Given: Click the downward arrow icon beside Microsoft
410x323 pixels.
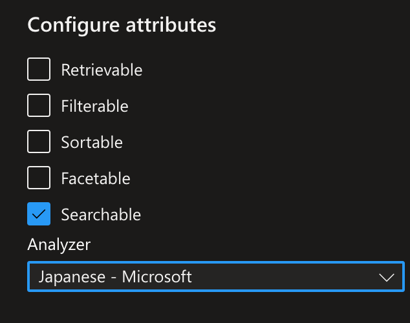Looking at the screenshot, I should [x=387, y=277].
